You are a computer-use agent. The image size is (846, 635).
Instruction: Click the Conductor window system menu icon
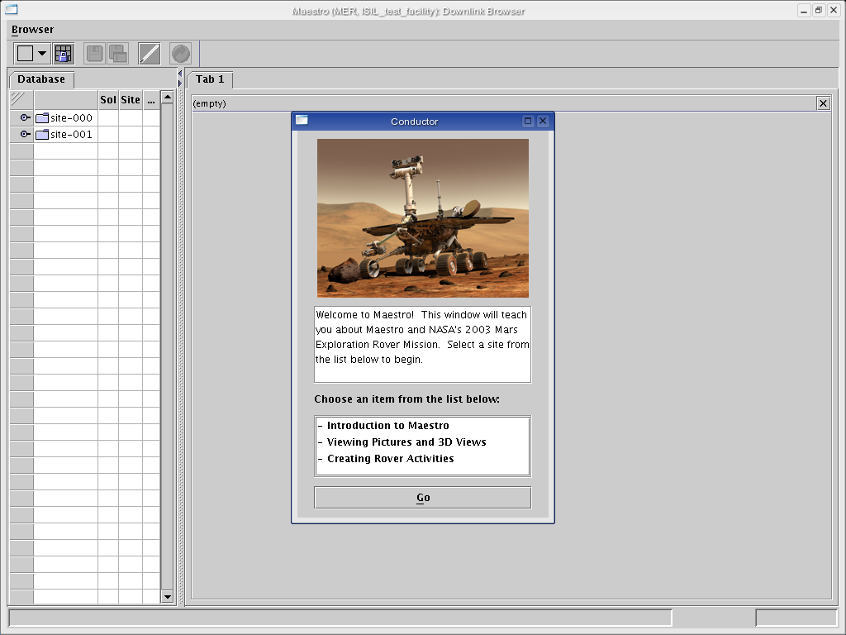[302, 121]
